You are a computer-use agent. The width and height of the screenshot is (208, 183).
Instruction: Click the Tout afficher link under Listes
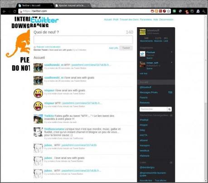[160, 180]
